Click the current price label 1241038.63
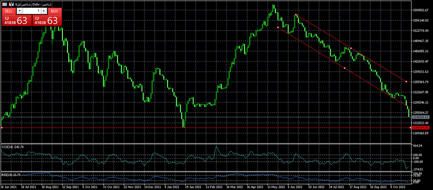The image size is (433, 190). click(x=421, y=117)
